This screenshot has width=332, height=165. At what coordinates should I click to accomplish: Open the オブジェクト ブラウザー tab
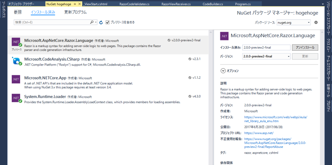[21, 4]
